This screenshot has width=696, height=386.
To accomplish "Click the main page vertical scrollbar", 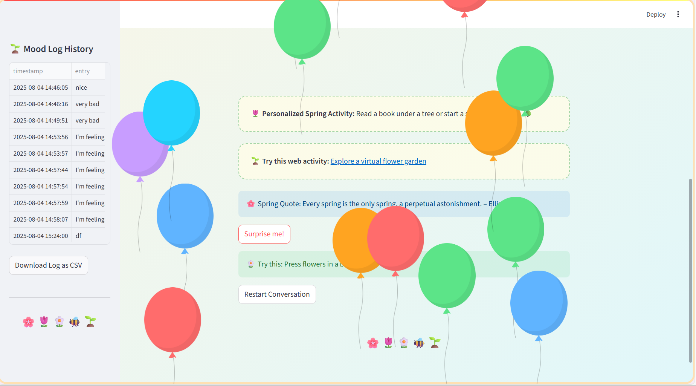I will (x=690, y=270).
